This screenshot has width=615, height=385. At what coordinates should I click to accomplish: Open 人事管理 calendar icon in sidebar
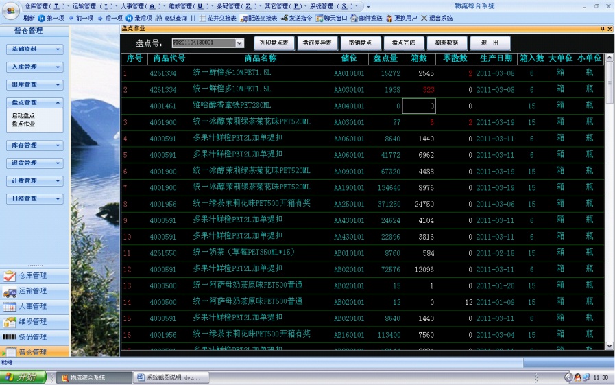pos(10,307)
